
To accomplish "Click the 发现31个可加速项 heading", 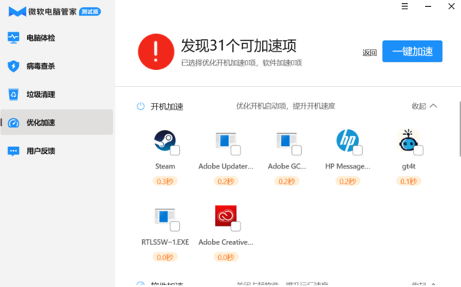I will [238, 45].
